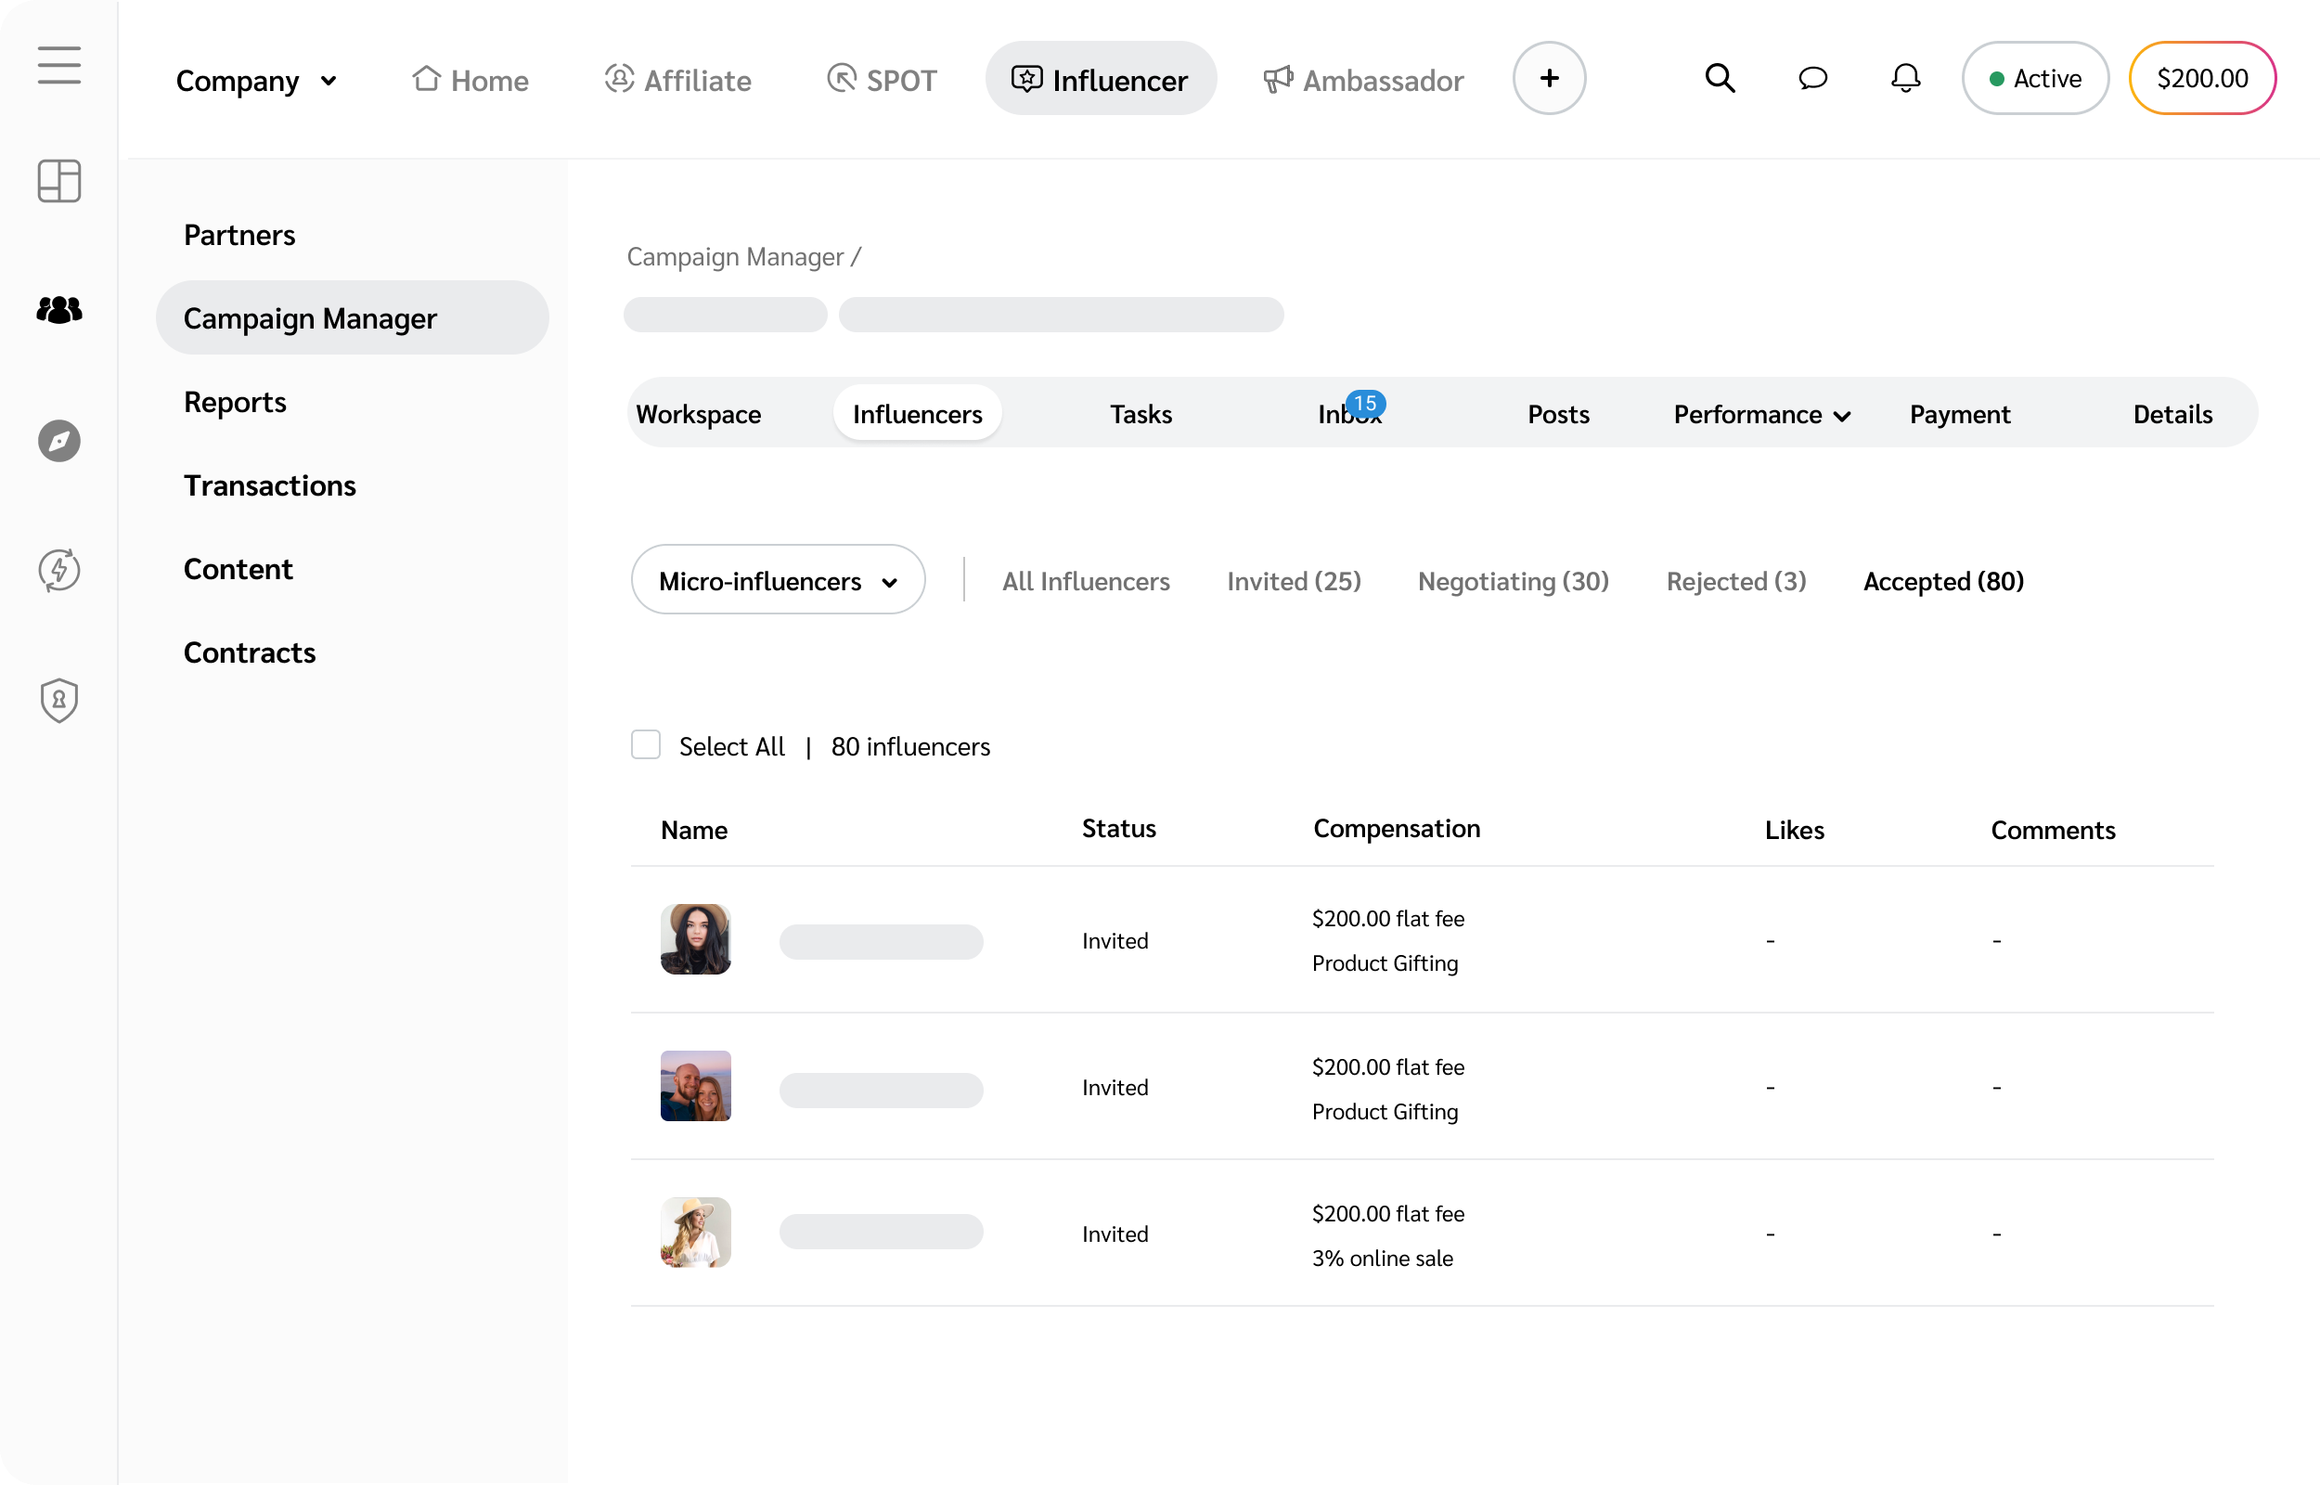Filter by Negotiating (30) influencers
2320x1485 pixels.
click(1513, 580)
